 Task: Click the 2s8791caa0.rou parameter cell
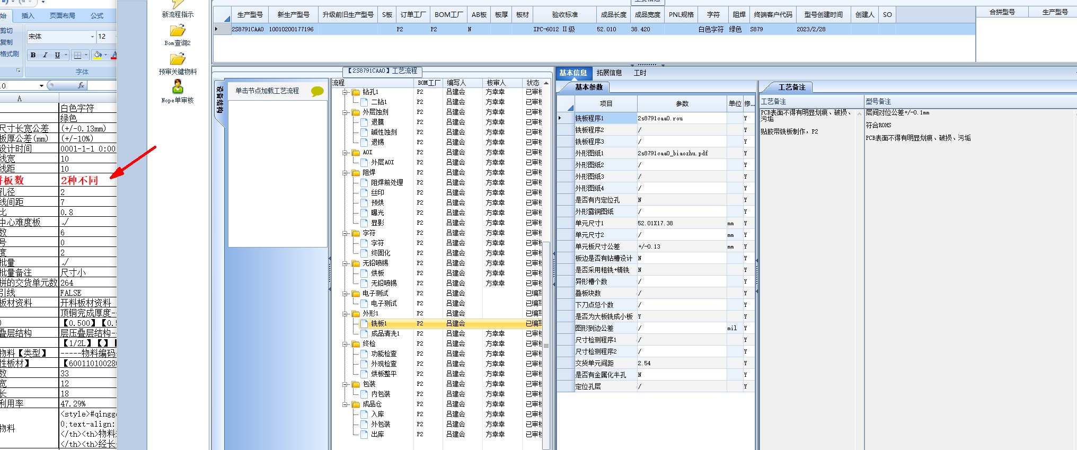click(682, 118)
